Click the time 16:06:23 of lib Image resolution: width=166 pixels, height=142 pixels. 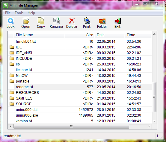(x=134, y=64)
